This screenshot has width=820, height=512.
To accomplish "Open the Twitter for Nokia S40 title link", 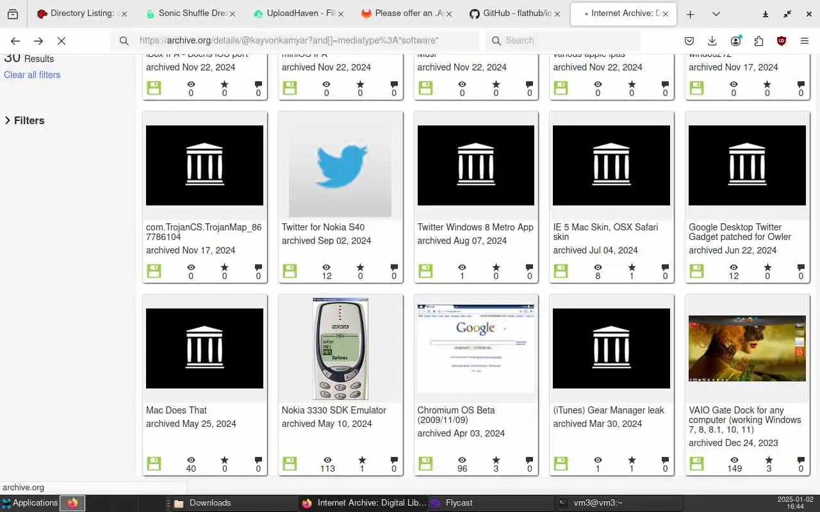I will point(323,227).
